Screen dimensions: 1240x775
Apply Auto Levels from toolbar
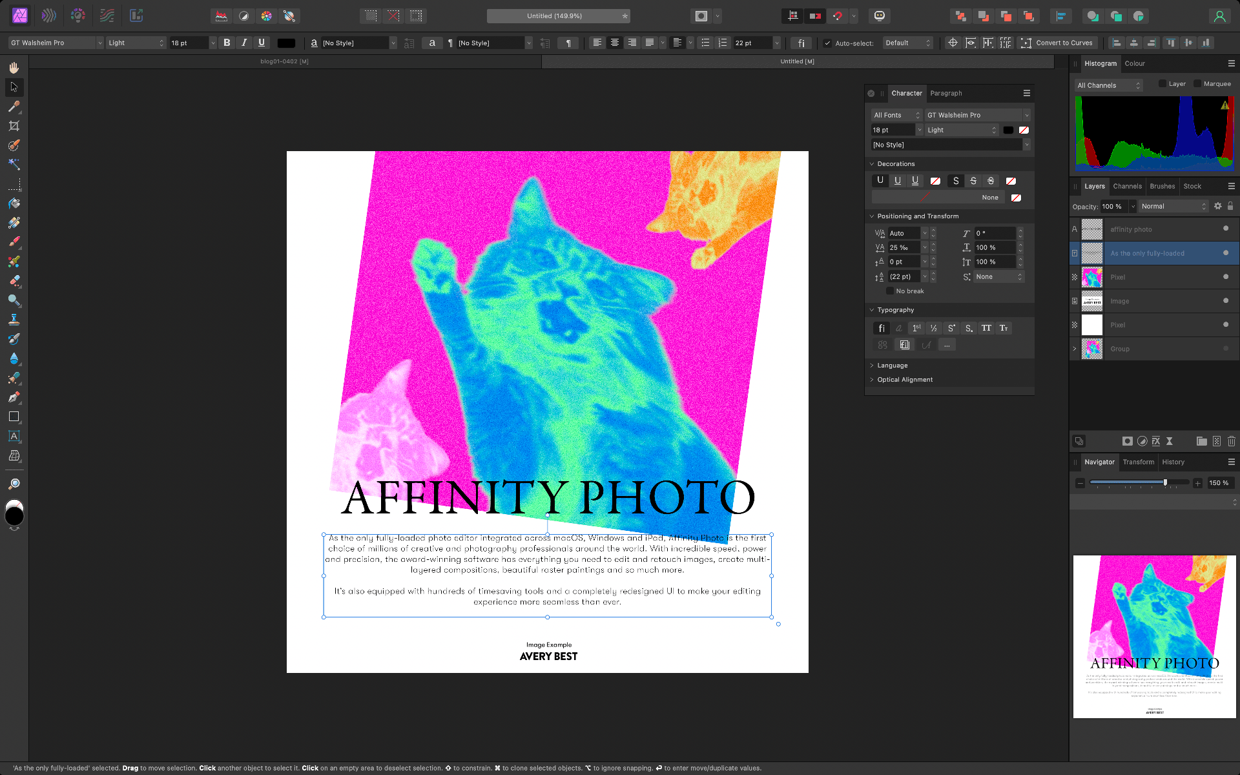[222, 16]
